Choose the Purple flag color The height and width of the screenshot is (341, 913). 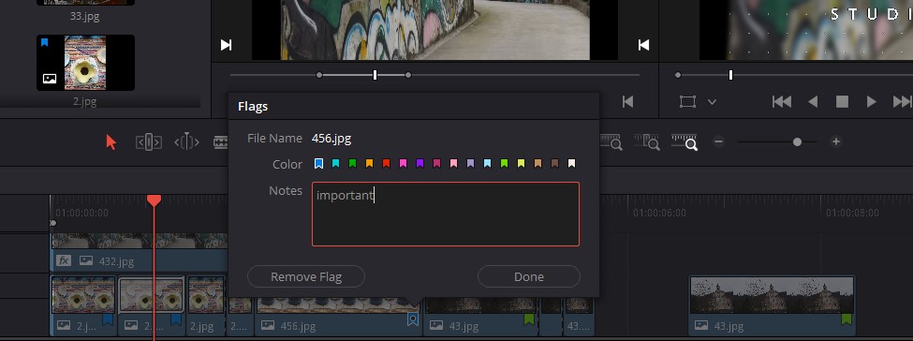coord(420,164)
